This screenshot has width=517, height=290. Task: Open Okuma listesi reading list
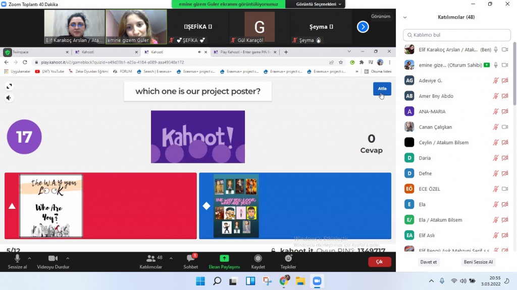pos(378,72)
